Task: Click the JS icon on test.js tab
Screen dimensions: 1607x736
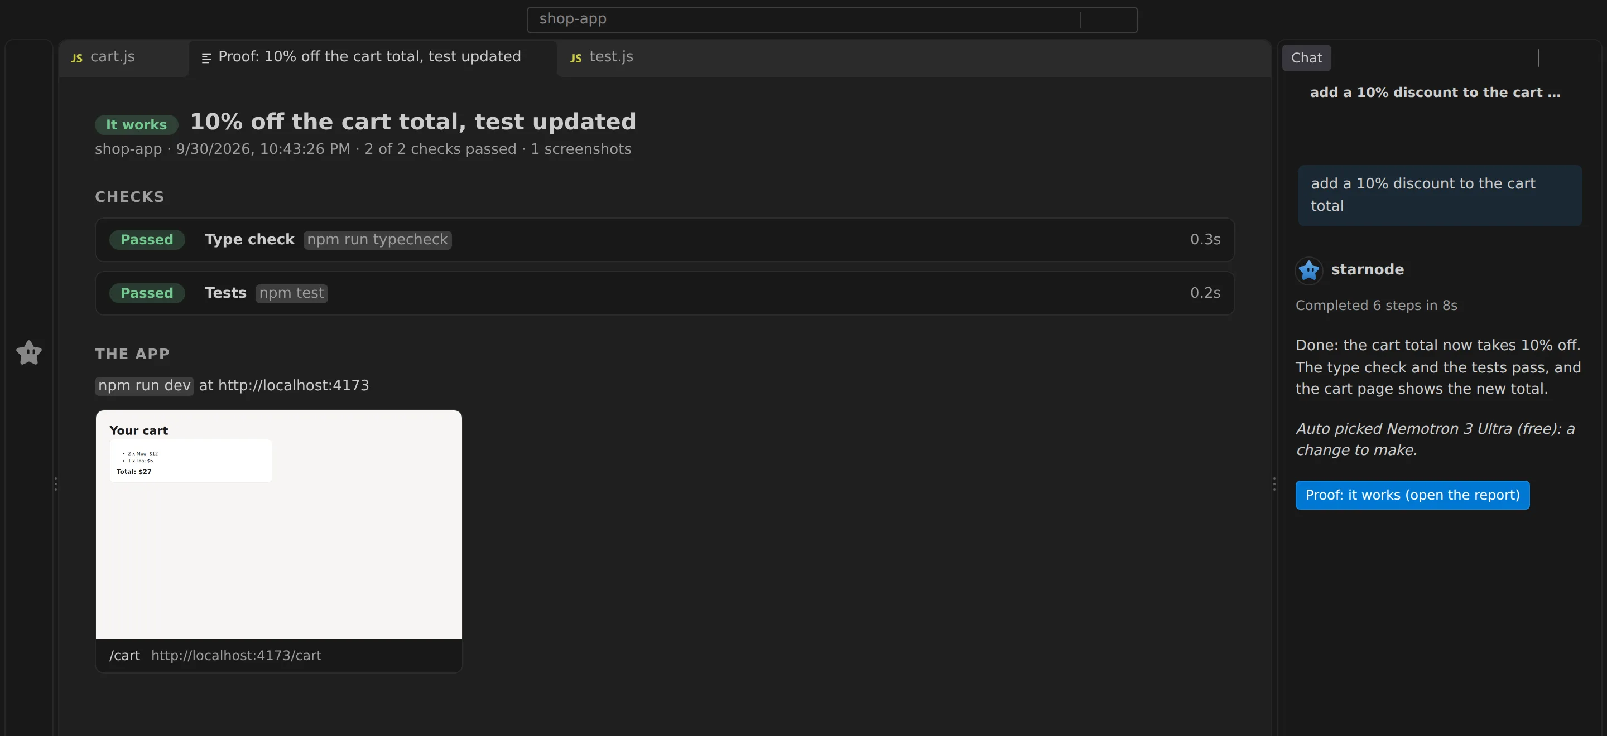Action: pos(576,58)
